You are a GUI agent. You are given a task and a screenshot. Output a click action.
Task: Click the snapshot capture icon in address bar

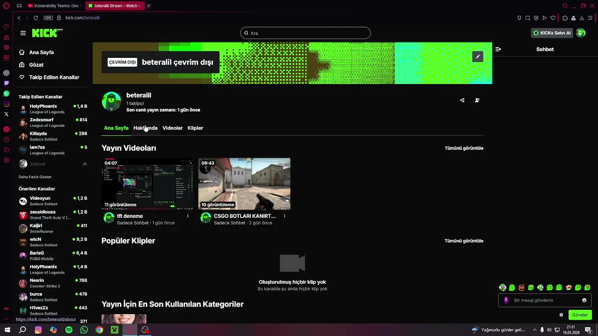click(x=527, y=18)
